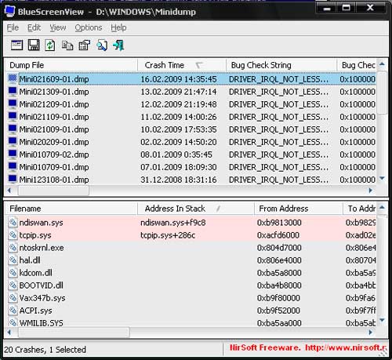392x360 pixels.
Task: Click from address 0xb9f80000
Action: pyautogui.click(x=278, y=298)
